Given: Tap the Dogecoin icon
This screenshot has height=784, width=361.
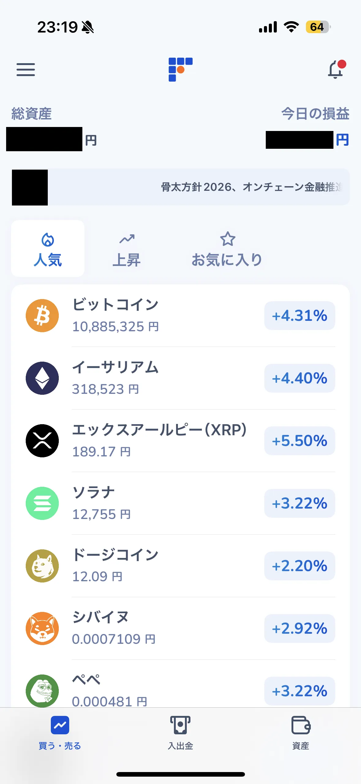Looking at the screenshot, I should coord(42,566).
